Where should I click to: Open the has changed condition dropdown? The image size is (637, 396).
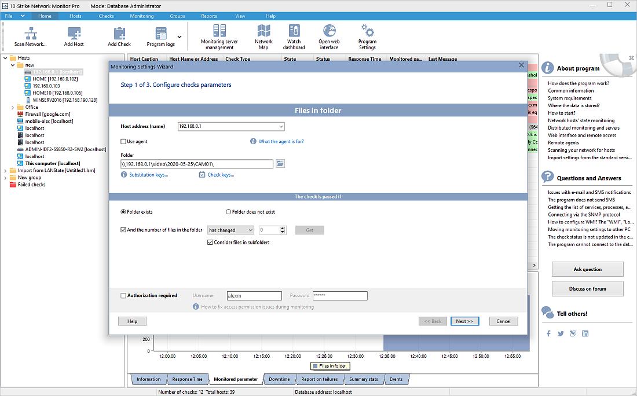pos(250,230)
